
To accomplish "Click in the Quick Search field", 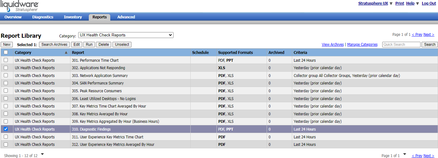I will point(401,45).
